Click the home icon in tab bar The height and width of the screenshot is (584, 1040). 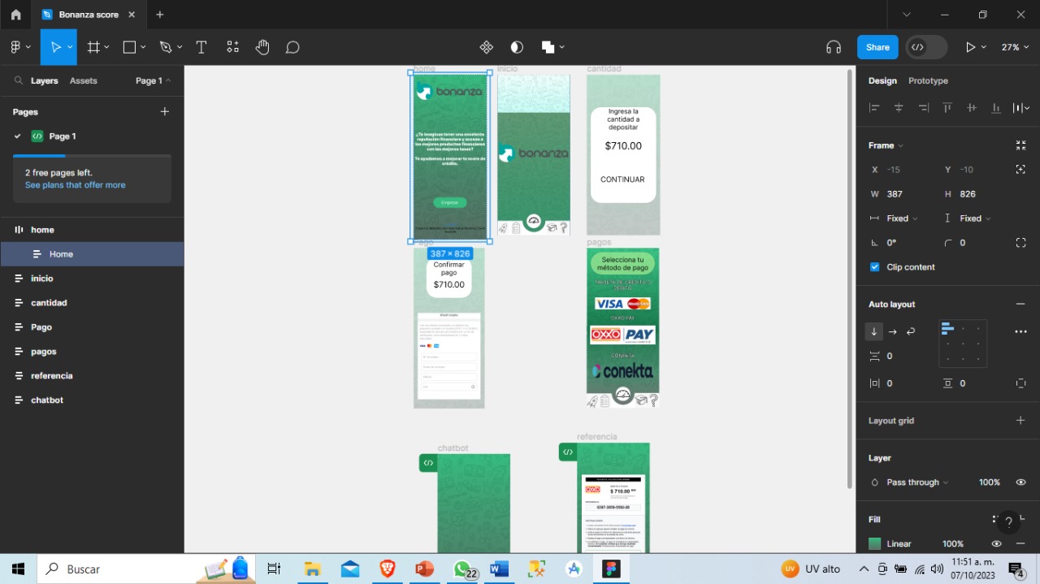15,15
